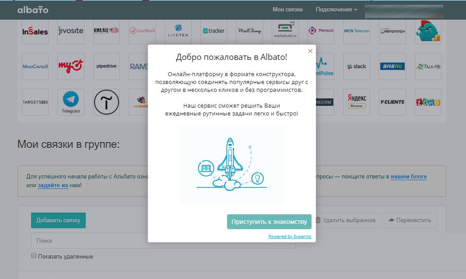Click the Albato logo in header
The height and width of the screenshot is (279, 466).
pos(33,10)
